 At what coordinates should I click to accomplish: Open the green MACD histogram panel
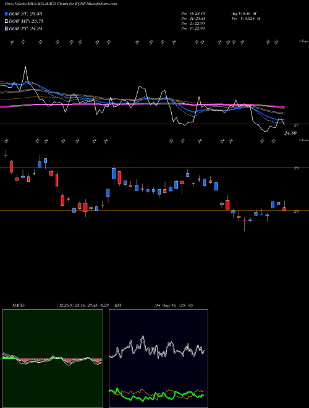(53, 359)
